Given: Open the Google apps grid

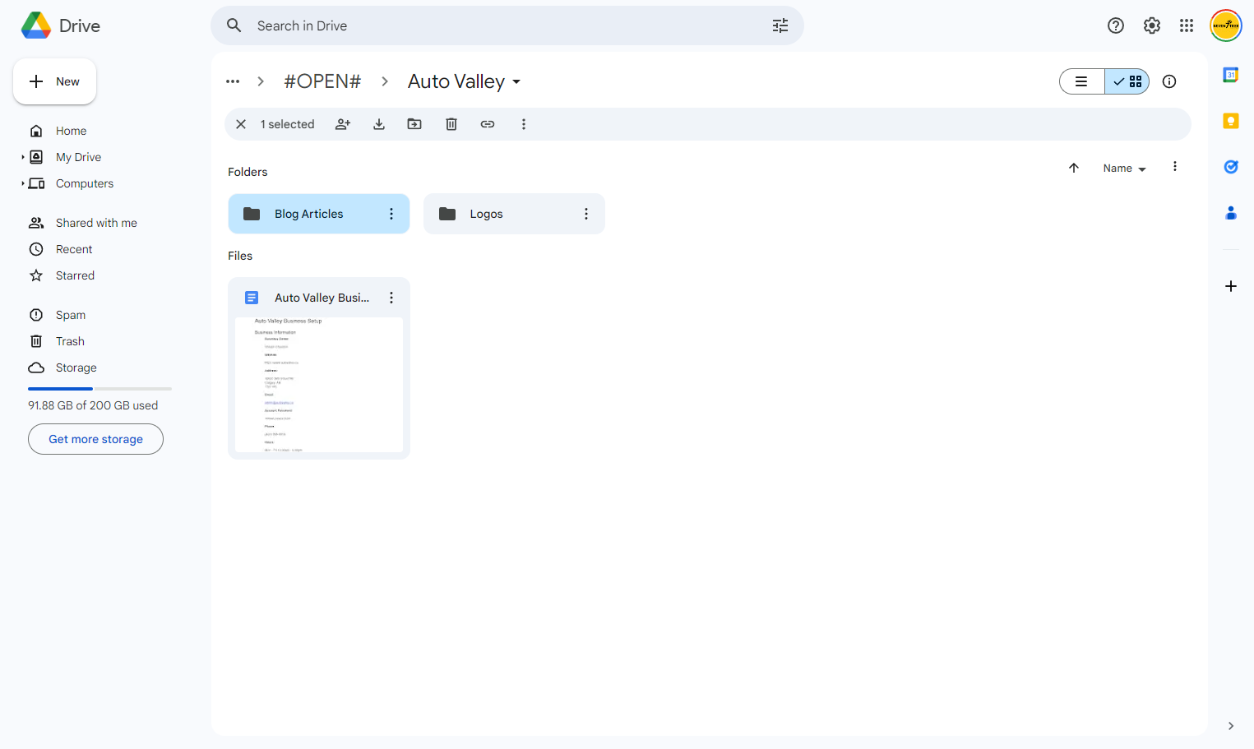Looking at the screenshot, I should (x=1187, y=25).
